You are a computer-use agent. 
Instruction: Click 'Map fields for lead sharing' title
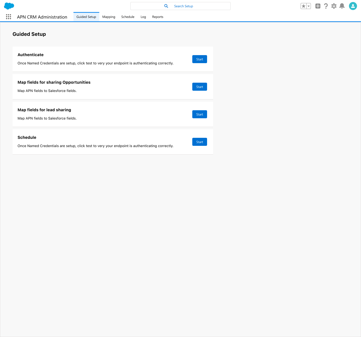[44, 110]
